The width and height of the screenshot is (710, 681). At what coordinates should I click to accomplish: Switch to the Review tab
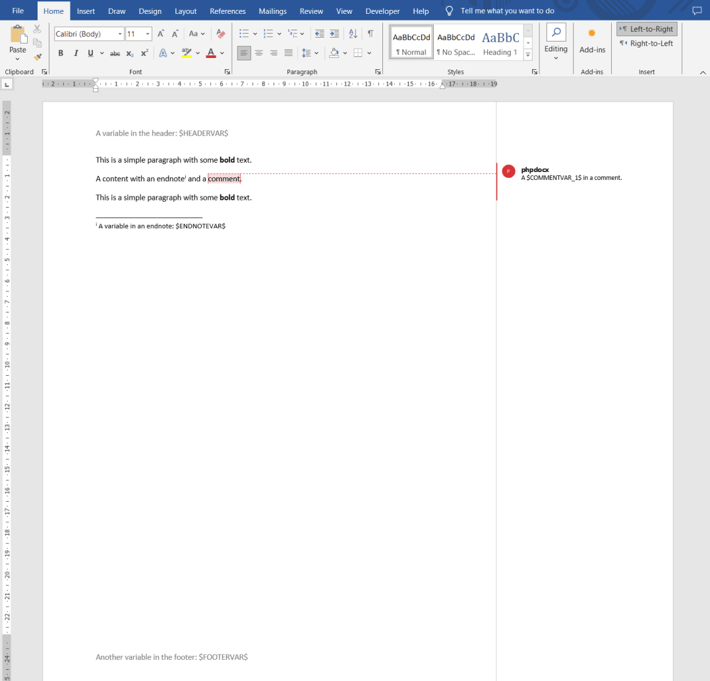click(x=311, y=11)
